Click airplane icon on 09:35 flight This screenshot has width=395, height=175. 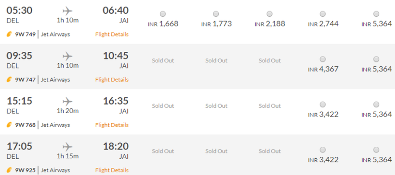pyautogui.click(x=67, y=56)
